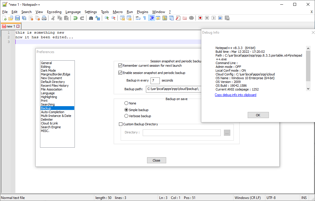Click the Print toolbar icon
The width and height of the screenshot is (315, 201).
coord(44,18)
